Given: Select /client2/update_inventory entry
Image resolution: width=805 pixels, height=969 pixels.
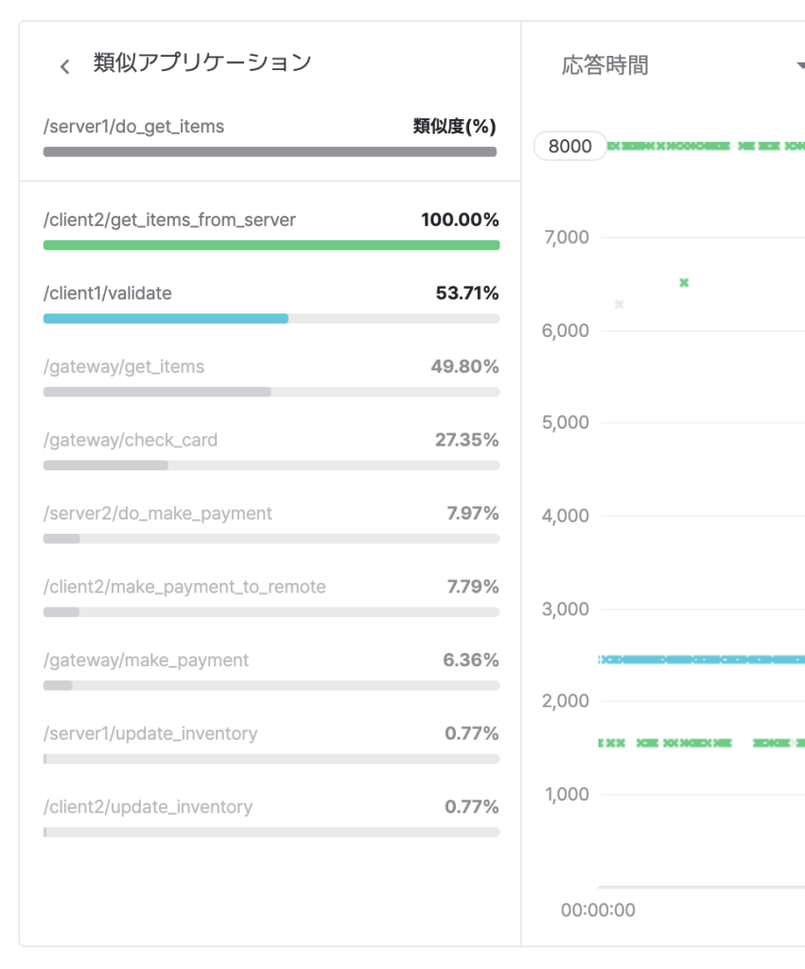Looking at the screenshot, I should pos(149,807).
